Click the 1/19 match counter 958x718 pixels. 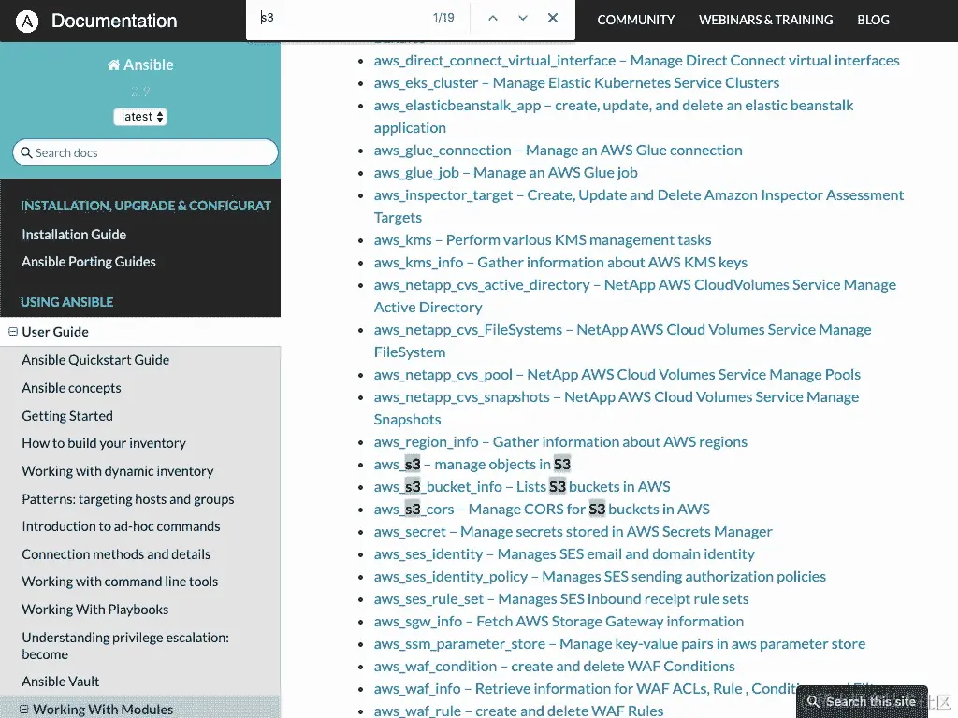(x=443, y=18)
